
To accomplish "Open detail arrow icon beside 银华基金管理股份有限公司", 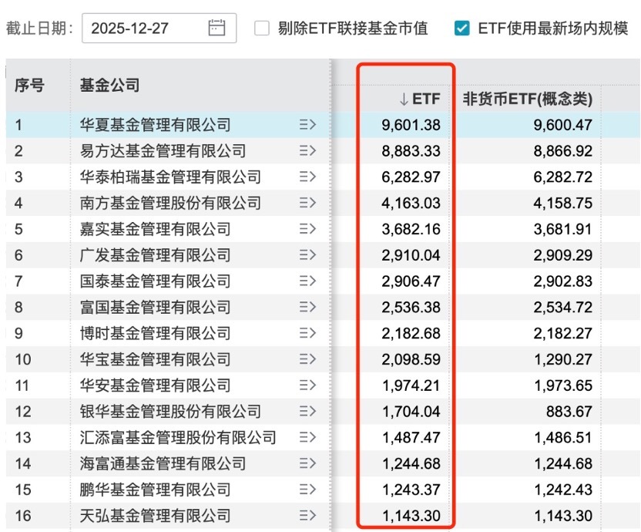I will pos(307,411).
